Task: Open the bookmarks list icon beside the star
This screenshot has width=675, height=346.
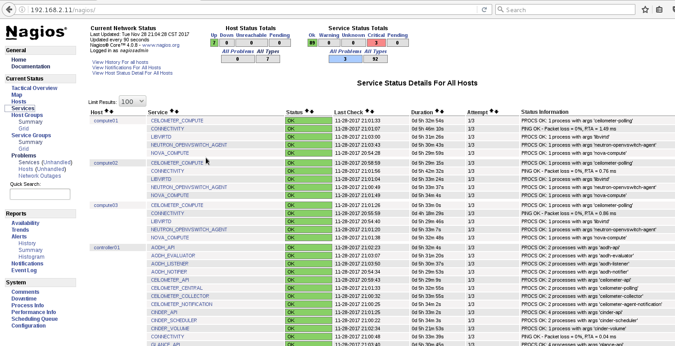Action: (659, 9)
